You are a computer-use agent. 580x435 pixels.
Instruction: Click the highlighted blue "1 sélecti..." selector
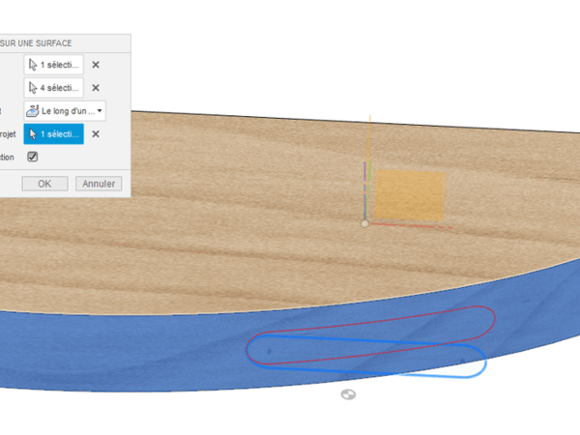pyautogui.click(x=54, y=134)
